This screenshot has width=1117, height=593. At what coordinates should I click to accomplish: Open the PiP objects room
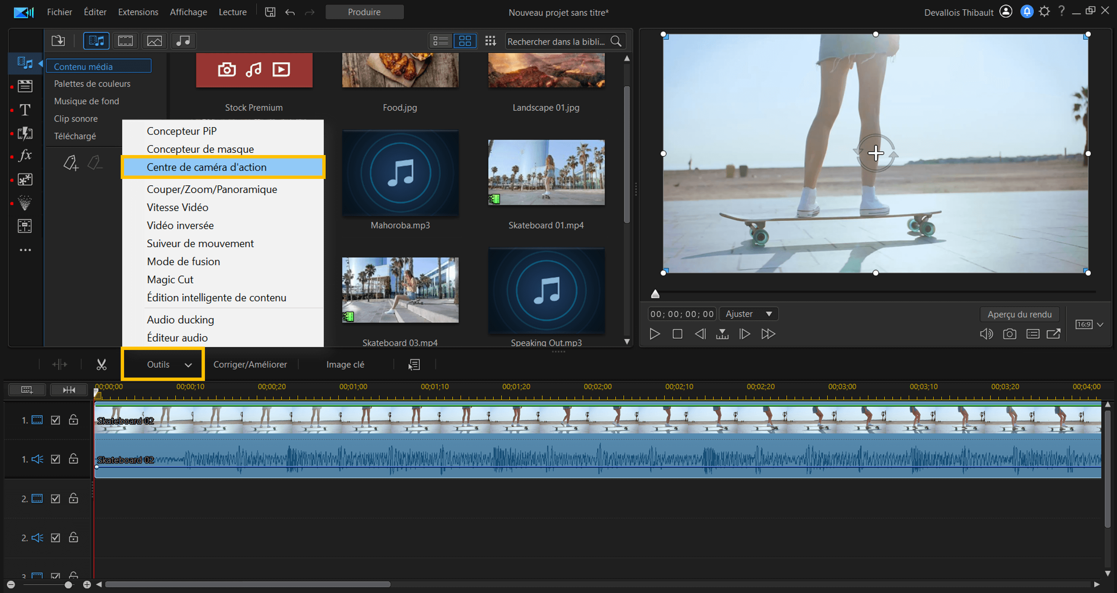25,180
